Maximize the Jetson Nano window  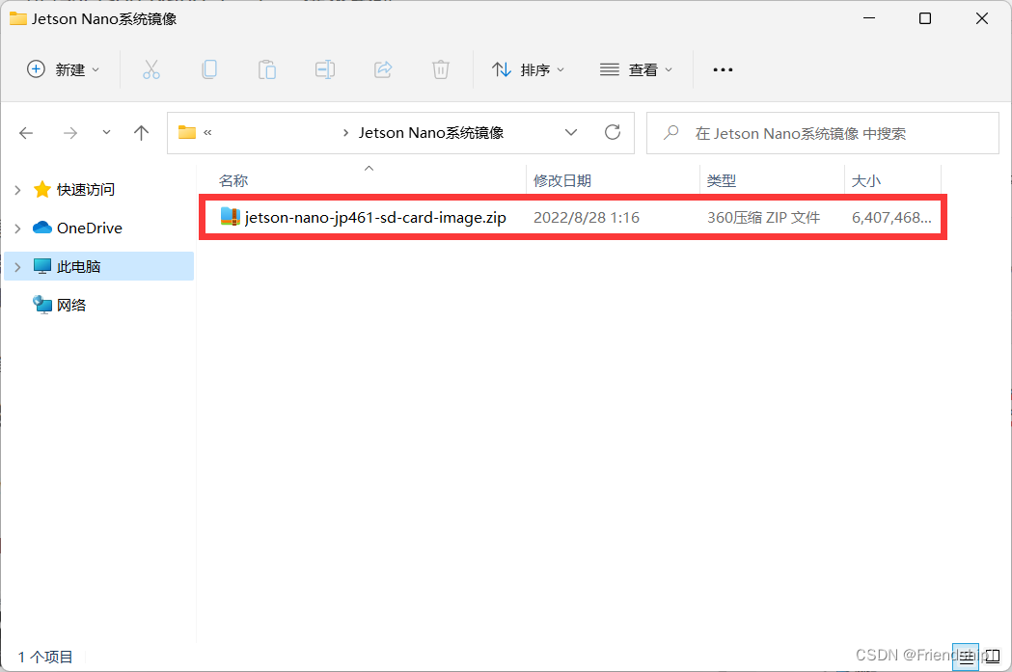pyautogui.click(x=925, y=18)
